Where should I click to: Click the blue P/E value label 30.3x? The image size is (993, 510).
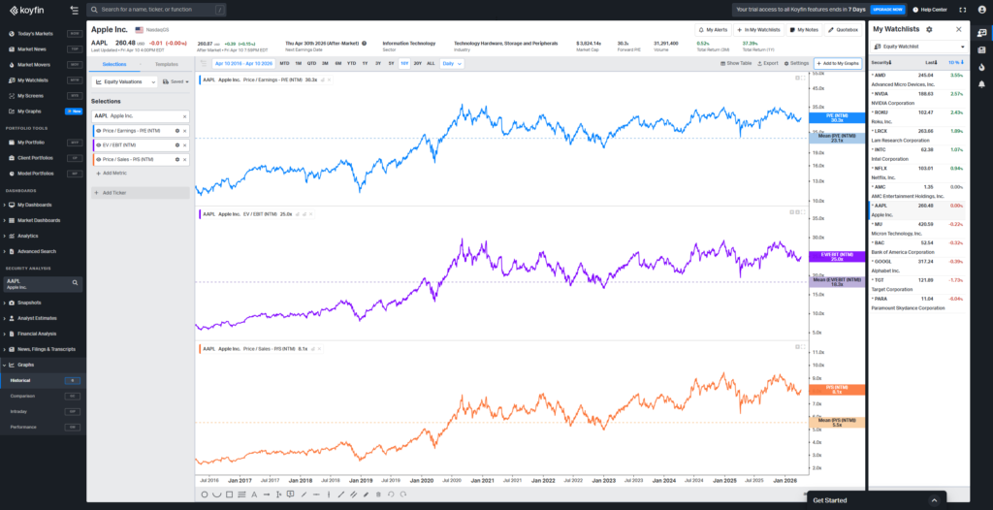837,118
